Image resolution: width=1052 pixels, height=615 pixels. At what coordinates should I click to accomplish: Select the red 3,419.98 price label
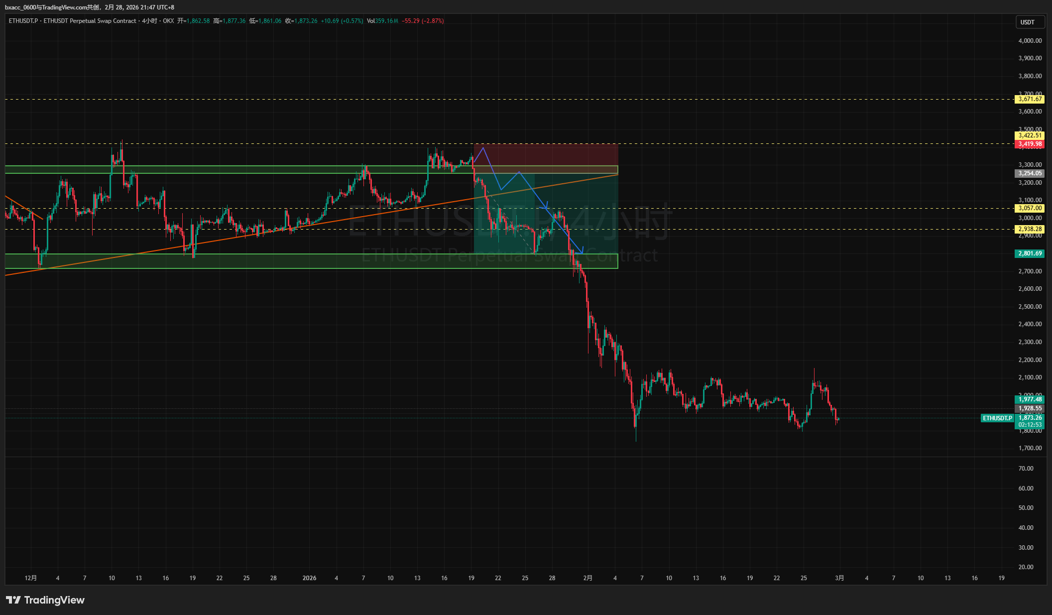click(1030, 144)
